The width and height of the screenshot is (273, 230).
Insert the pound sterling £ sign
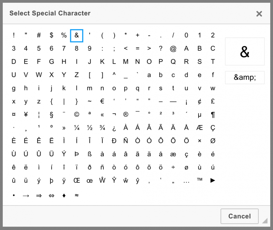213,101
